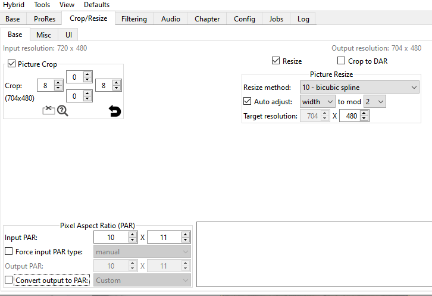
Task: Open the View menu
Action: point(67,5)
